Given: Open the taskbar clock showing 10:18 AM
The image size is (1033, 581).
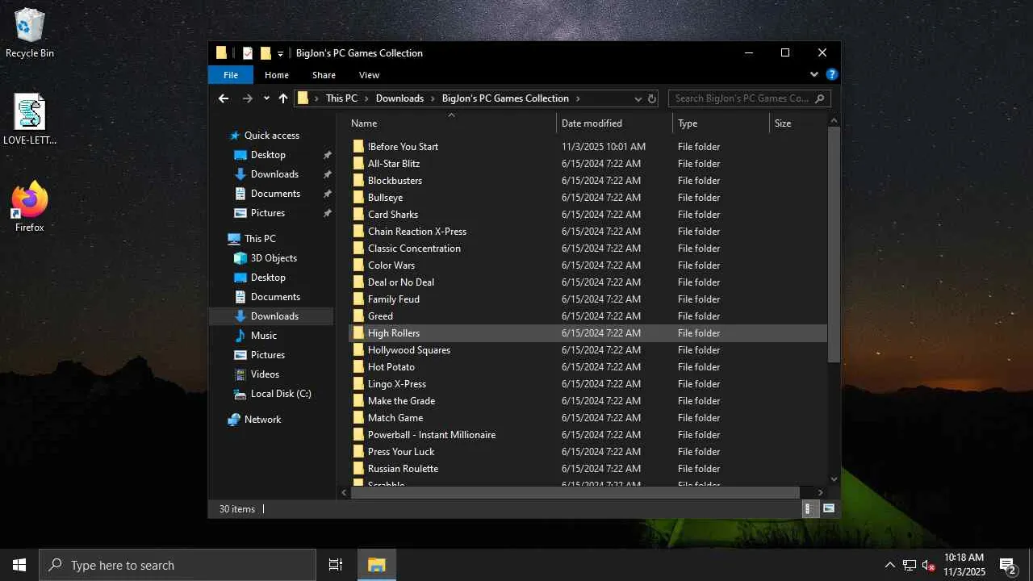Looking at the screenshot, I should (x=964, y=565).
